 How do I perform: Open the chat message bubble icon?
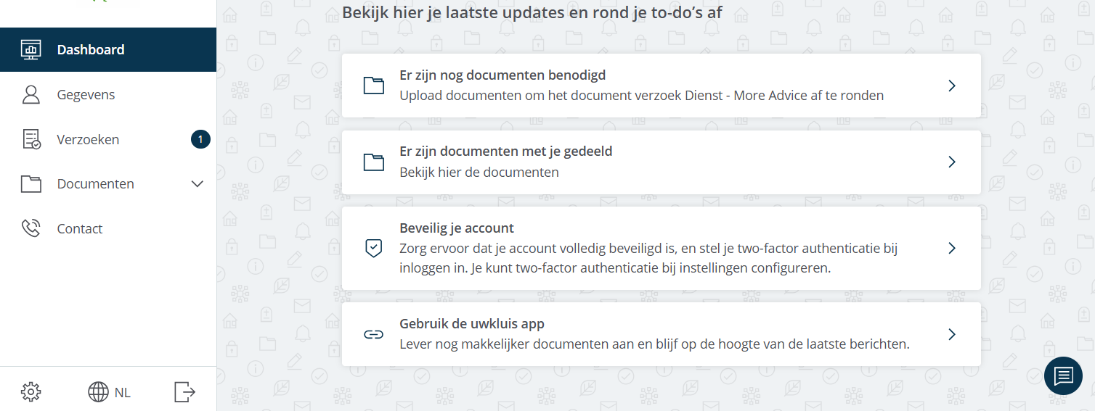(1063, 375)
